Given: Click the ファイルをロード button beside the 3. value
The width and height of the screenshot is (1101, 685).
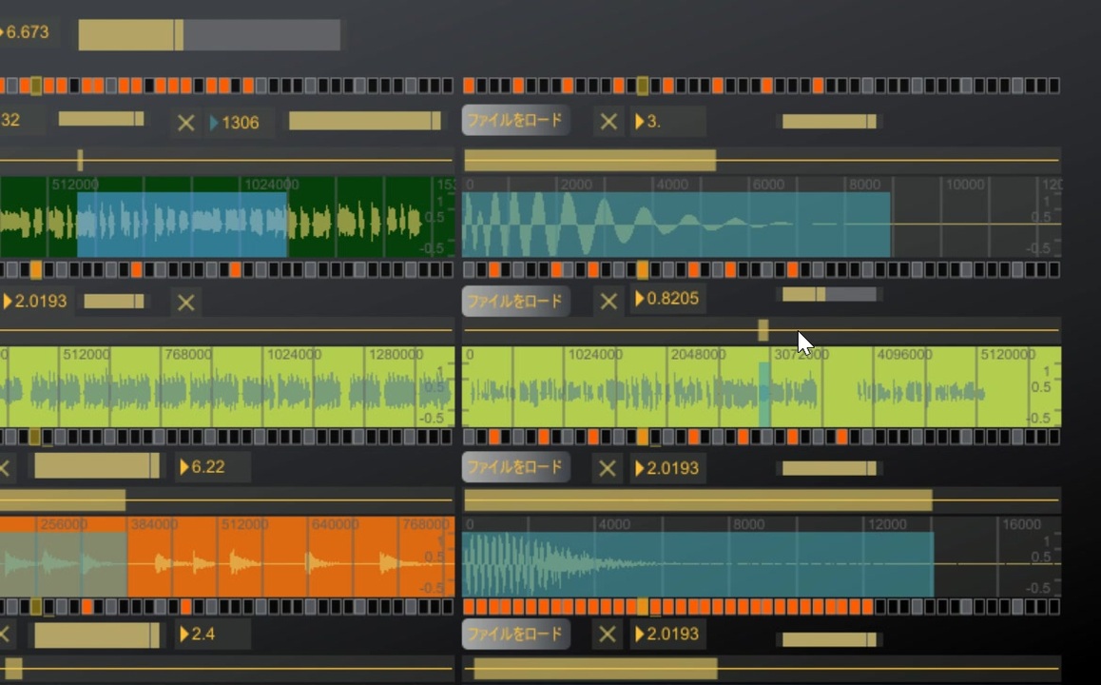Looking at the screenshot, I should tap(515, 120).
